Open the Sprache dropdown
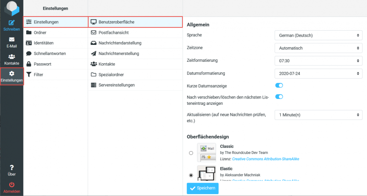Image resolution: width=367 pixels, height=196 pixels. click(x=318, y=35)
